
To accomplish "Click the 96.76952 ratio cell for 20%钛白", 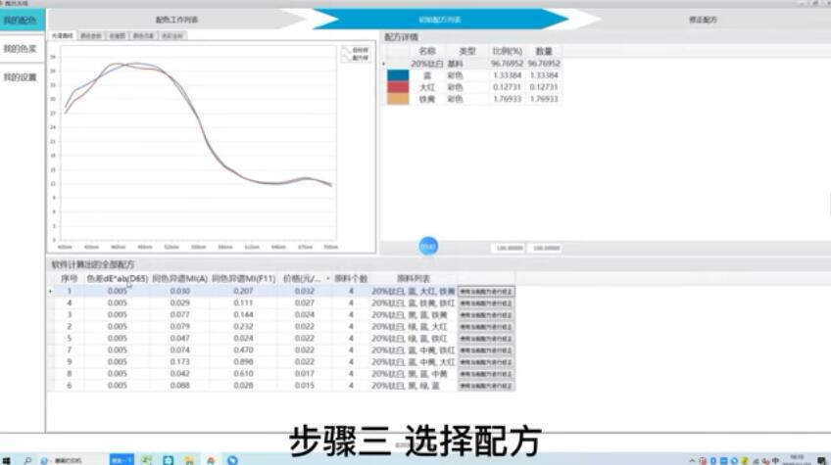I will (507, 64).
